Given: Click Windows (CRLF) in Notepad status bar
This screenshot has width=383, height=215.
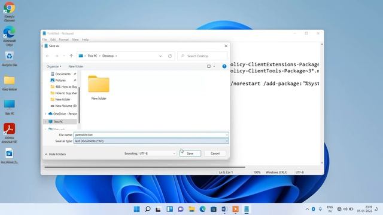Looking at the screenshot, I should 276,173.
